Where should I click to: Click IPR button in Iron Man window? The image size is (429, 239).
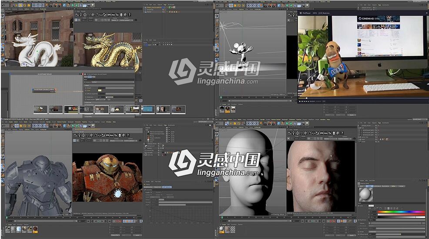(108, 135)
